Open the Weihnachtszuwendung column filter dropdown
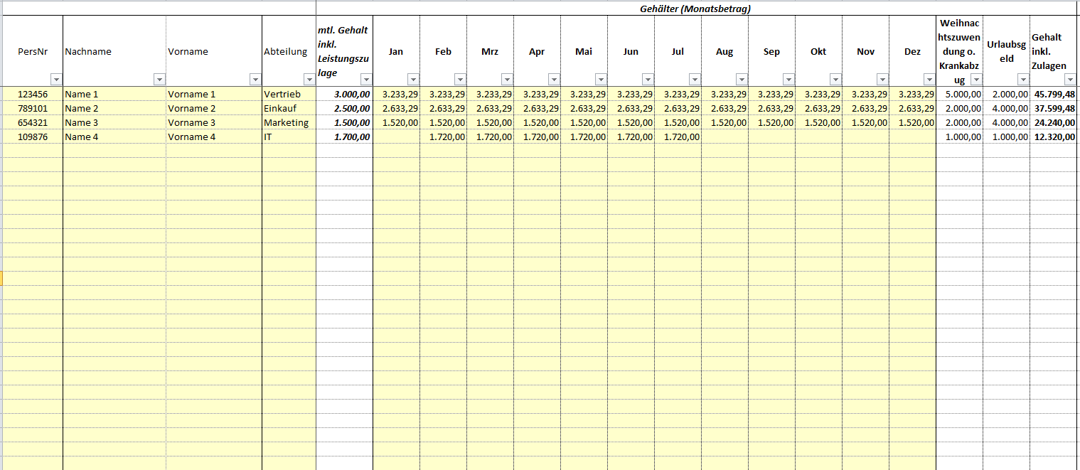1080x470 pixels. [x=976, y=80]
